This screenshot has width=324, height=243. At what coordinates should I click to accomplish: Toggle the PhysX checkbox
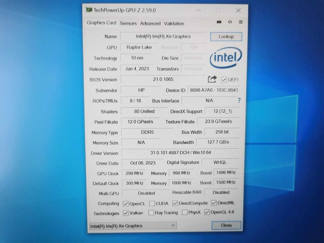point(184,212)
